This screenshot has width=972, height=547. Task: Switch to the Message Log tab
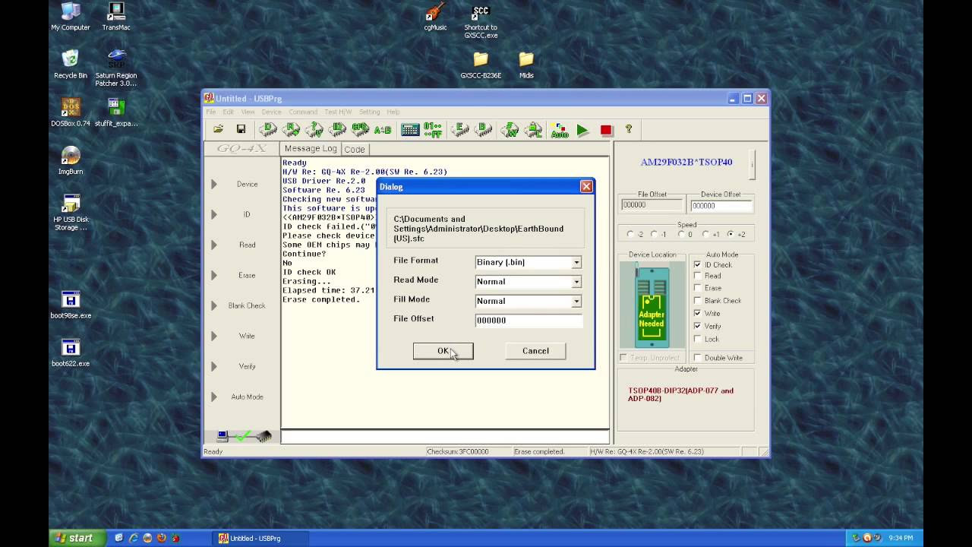click(x=311, y=148)
